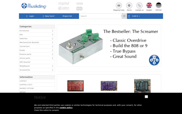Switch language with the German flag

(x=159, y=5)
